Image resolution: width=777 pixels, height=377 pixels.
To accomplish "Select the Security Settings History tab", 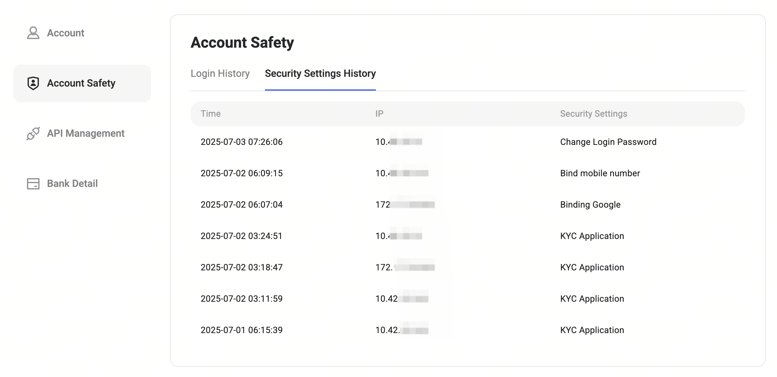I will coord(320,73).
